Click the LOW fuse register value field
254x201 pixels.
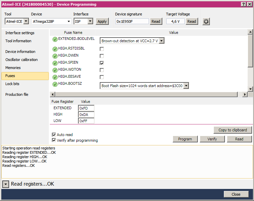click(86, 121)
